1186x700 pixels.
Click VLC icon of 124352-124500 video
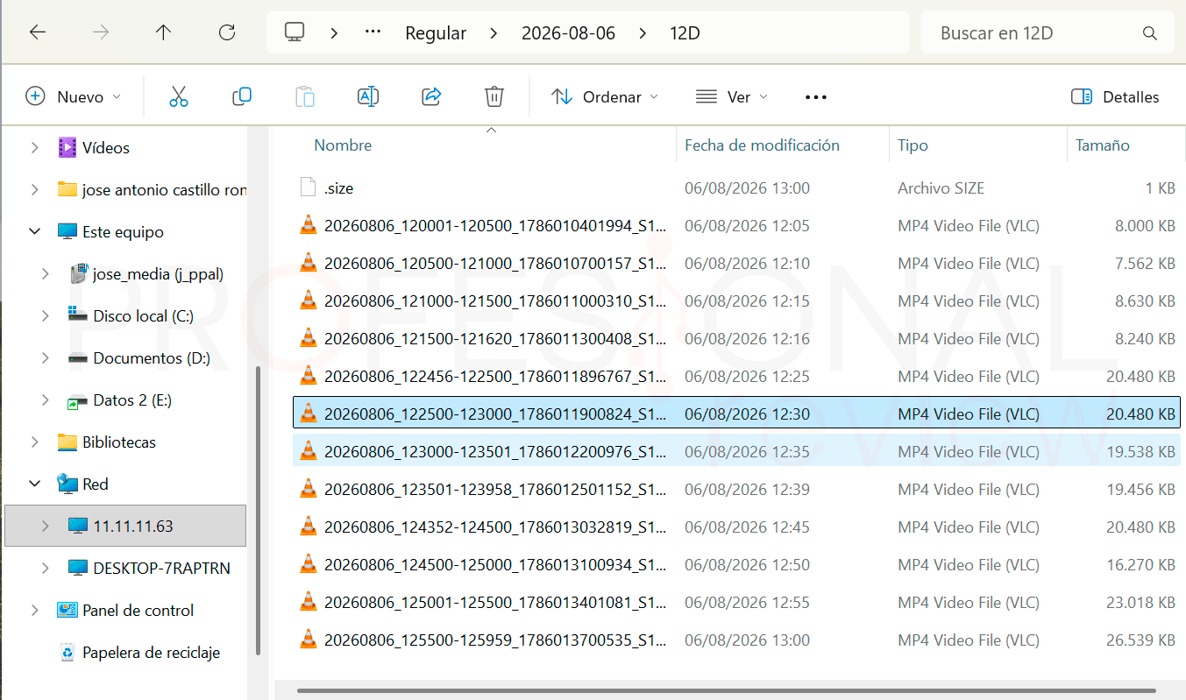[x=308, y=527]
